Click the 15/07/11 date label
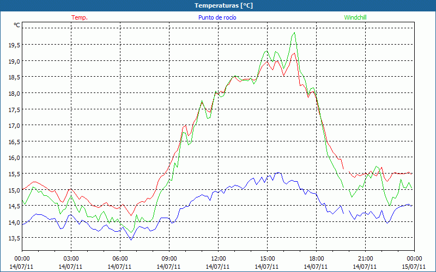Viewport: 436px width, 272px height. point(414,267)
